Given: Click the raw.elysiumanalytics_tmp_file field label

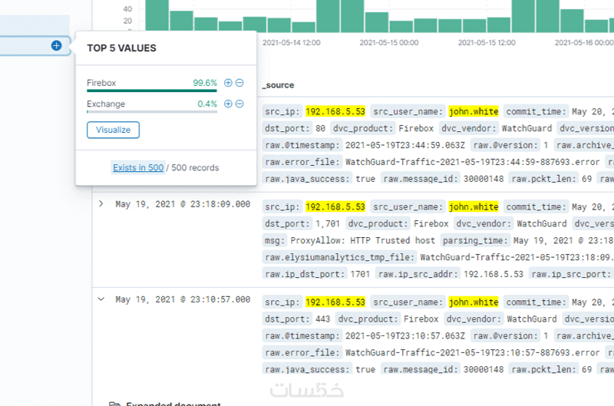Looking at the screenshot, I should 339,257.
